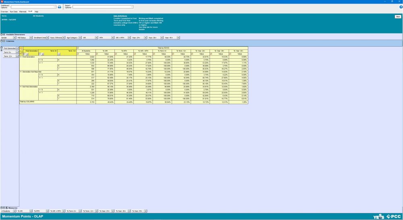403x220 pixels.
Task: Click the PCC logo in the footer
Action: 393,217
